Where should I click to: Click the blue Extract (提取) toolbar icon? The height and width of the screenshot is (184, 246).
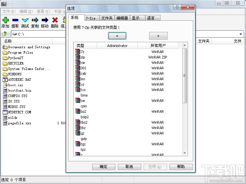15,20
